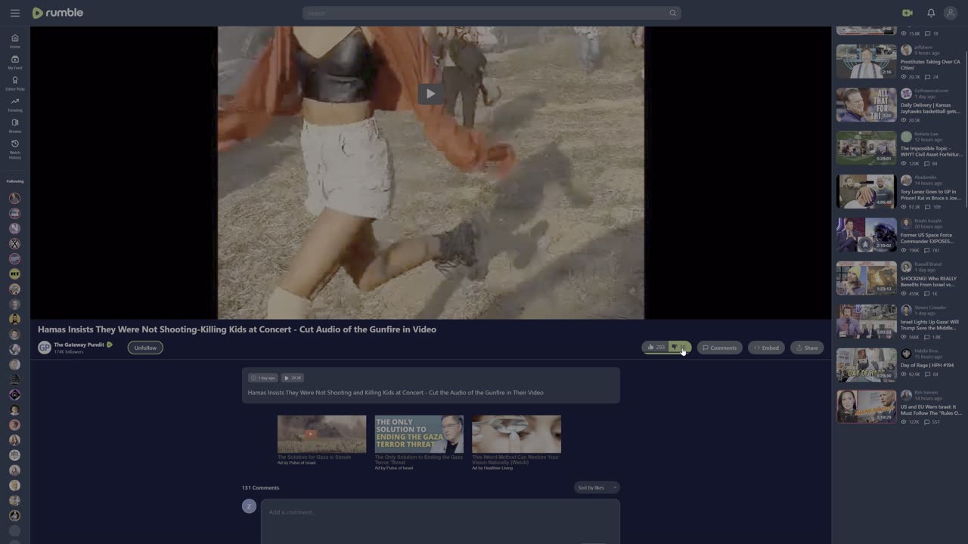The image size is (968, 544).
Task: Click Rekieta Law channel avatar in recommendations
Action: tap(906, 137)
